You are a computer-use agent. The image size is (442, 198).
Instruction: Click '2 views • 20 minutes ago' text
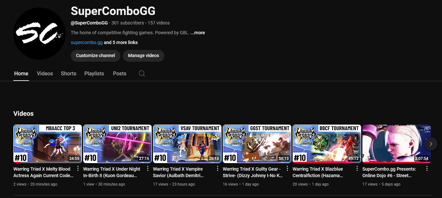pyautogui.click(x=35, y=184)
